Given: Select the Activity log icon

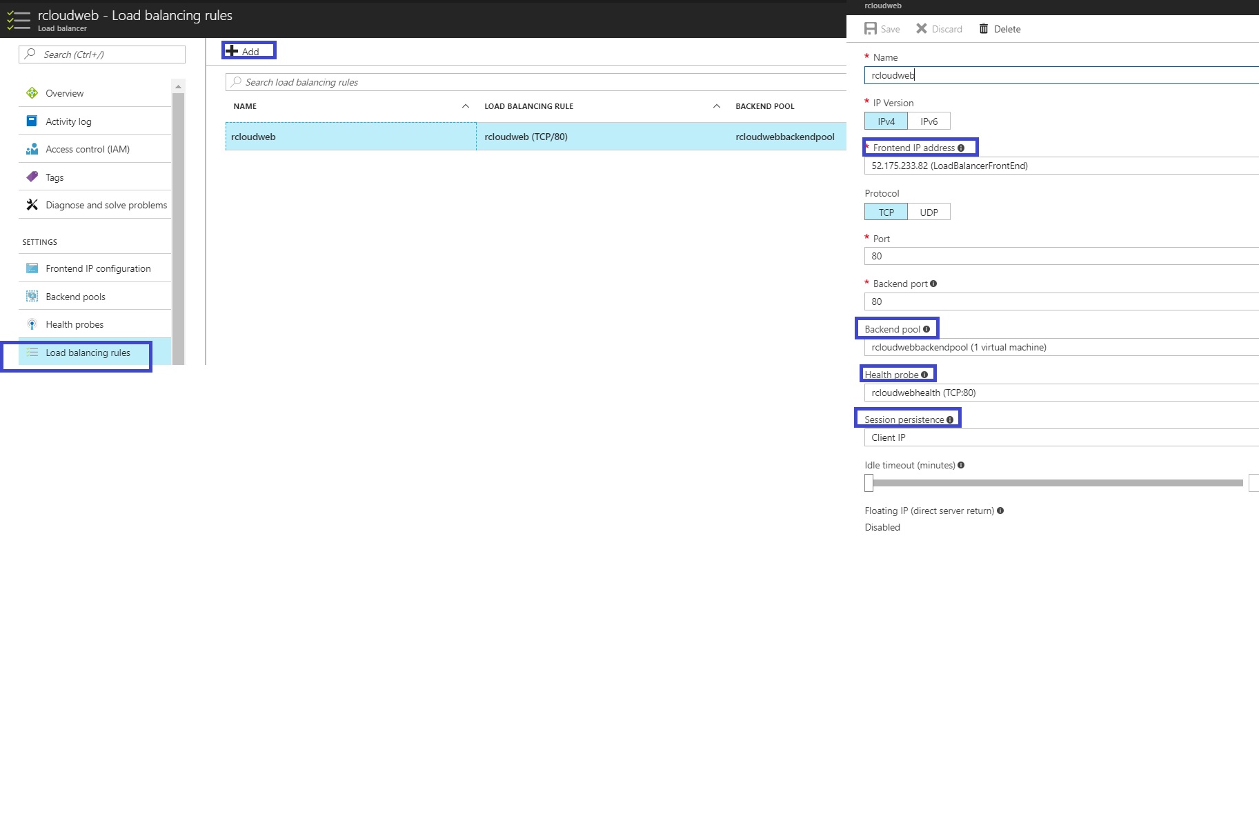Looking at the screenshot, I should click(x=68, y=121).
